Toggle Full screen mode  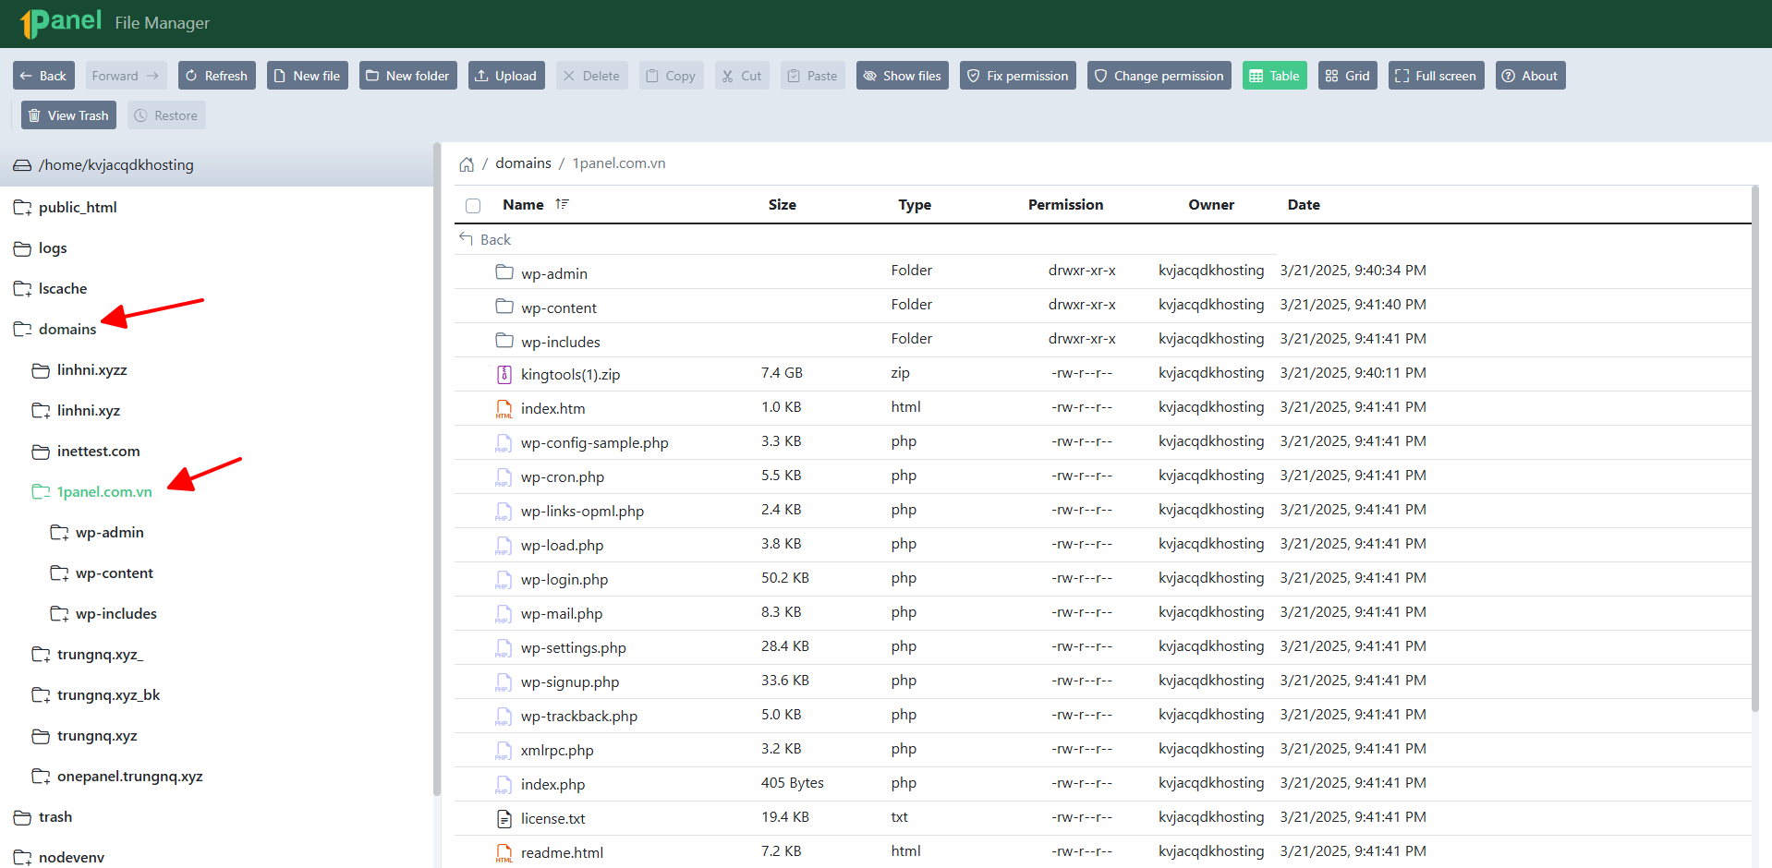coord(1436,76)
